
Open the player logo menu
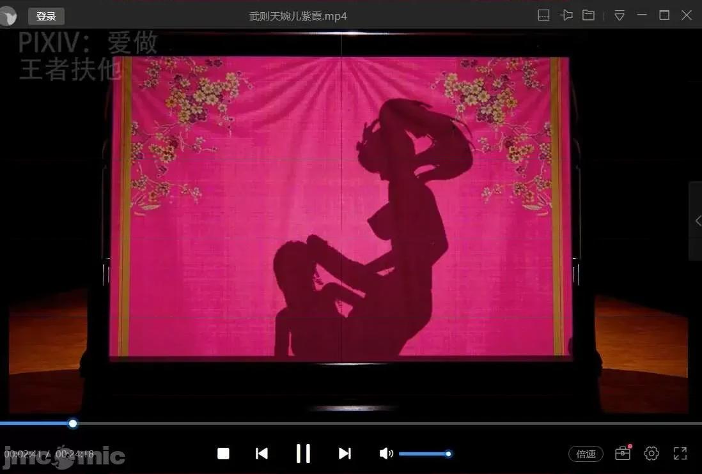tap(8, 17)
